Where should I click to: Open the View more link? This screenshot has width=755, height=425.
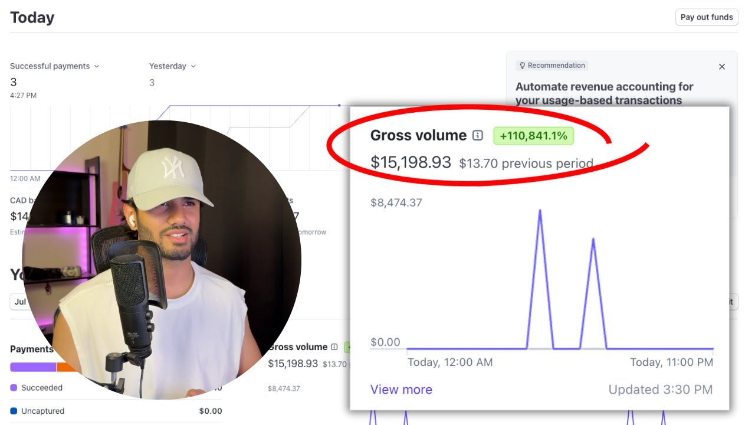(x=401, y=390)
